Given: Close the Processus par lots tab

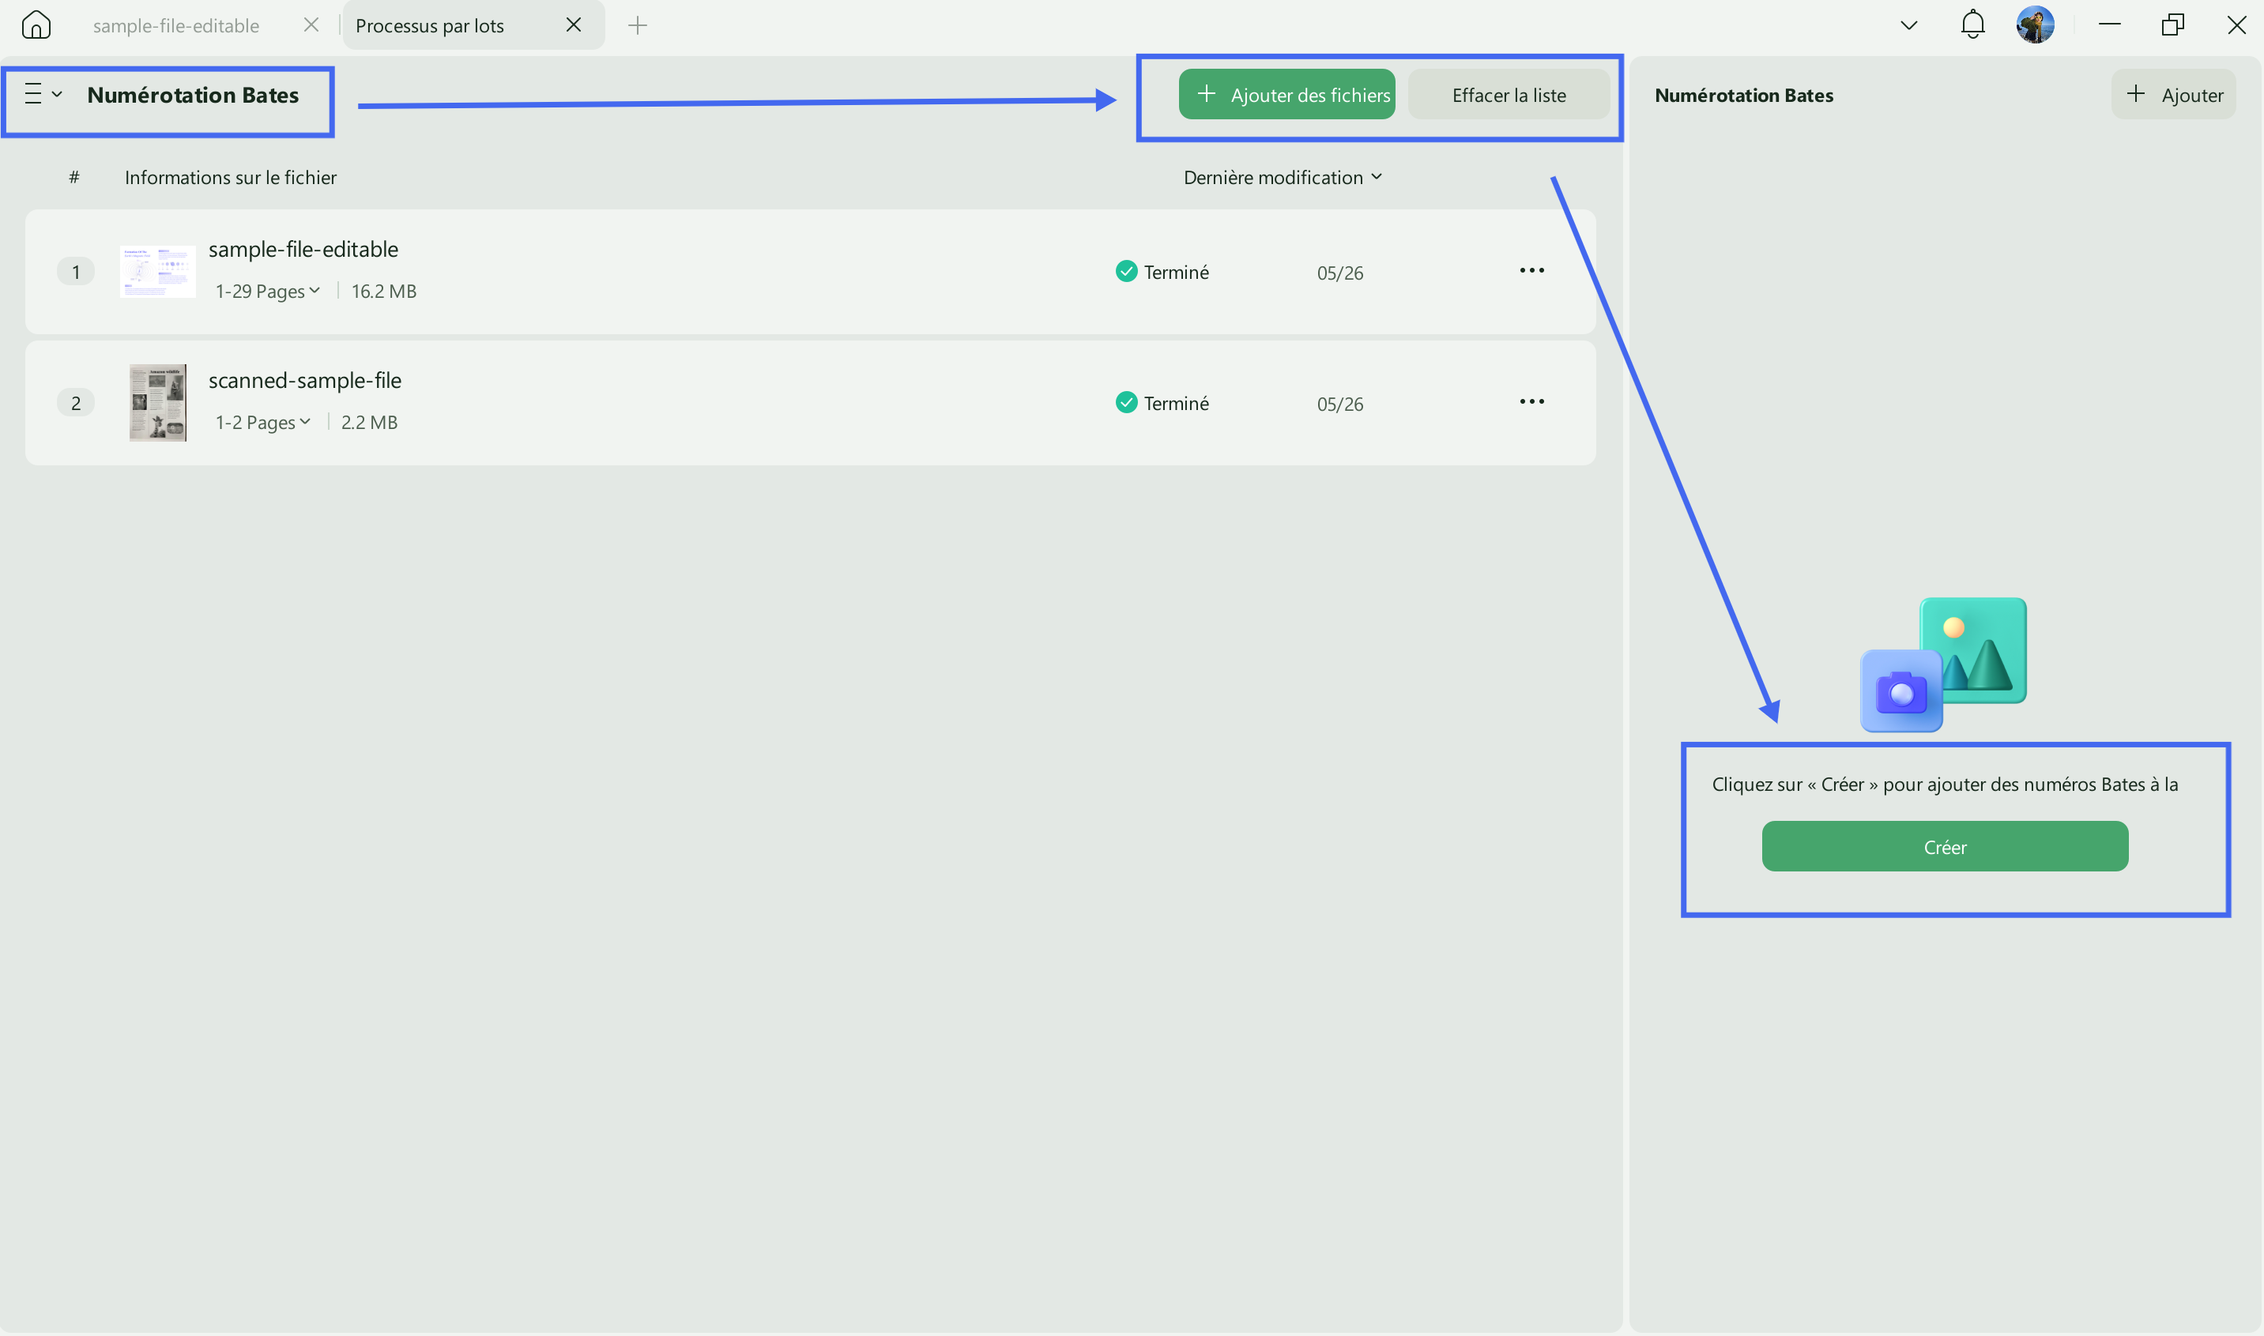Looking at the screenshot, I should tap(574, 24).
